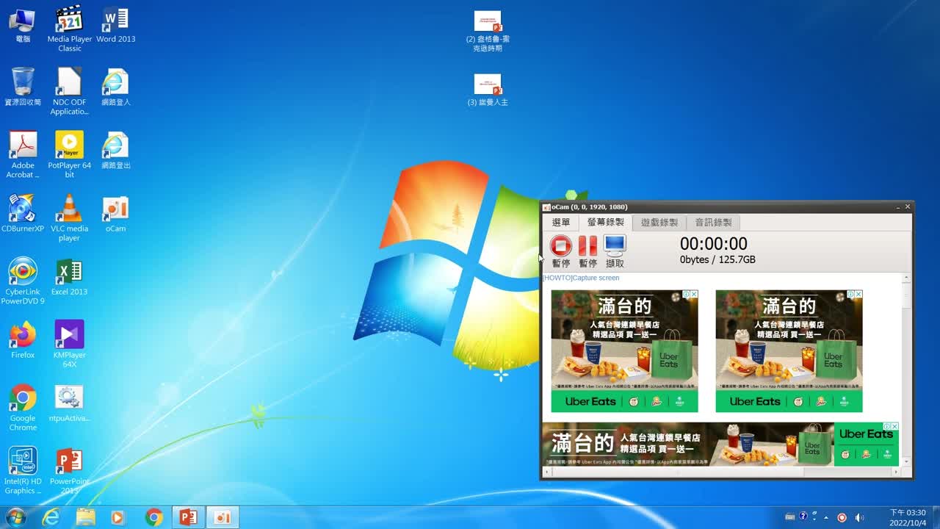Click the keyboard input tray icon
The height and width of the screenshot is (529, 940).
coord(790,517)
